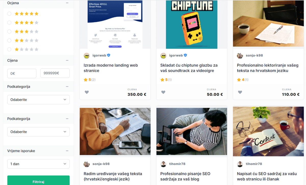Select the three-star rating filter

tap(9, 31)
